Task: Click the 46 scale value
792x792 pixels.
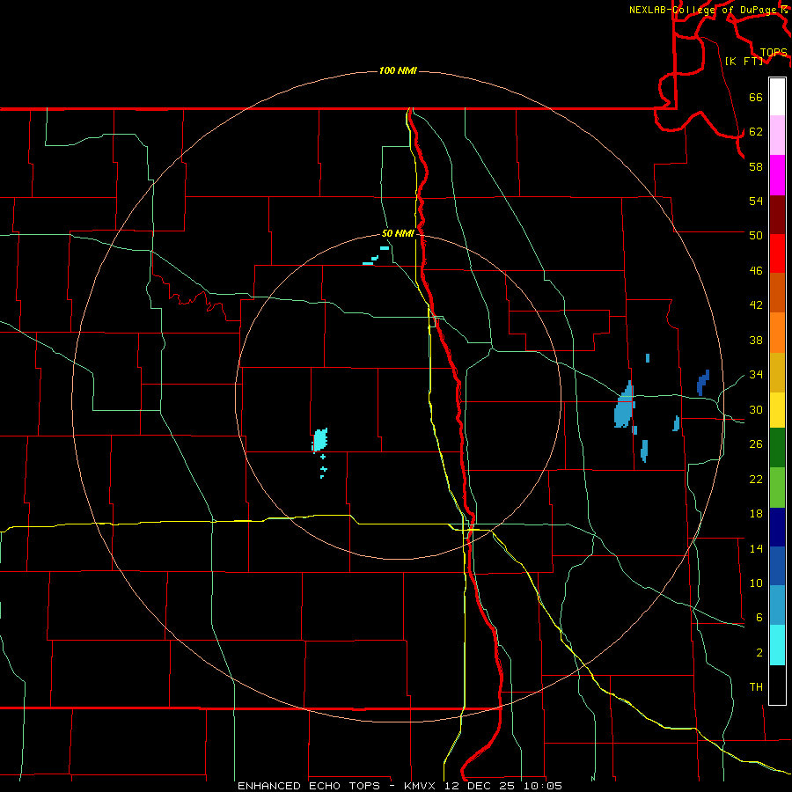Action: 756,271
